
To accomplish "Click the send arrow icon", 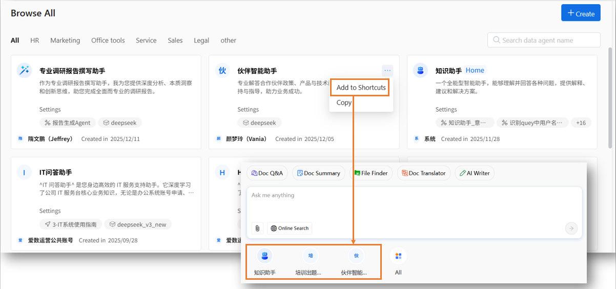I will (x=571, y=229).
